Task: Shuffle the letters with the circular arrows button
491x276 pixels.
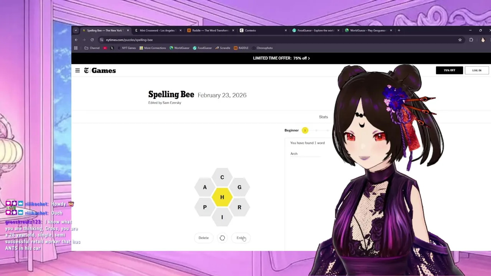Action: (x=222, y=238)
